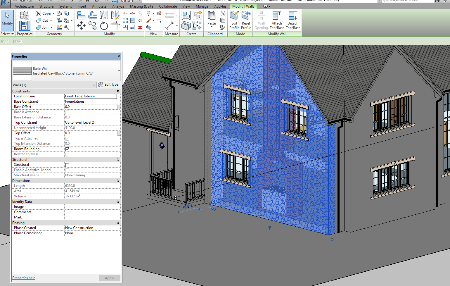Collapse the Dimensions section
The image size is (450, 286).
118,181
